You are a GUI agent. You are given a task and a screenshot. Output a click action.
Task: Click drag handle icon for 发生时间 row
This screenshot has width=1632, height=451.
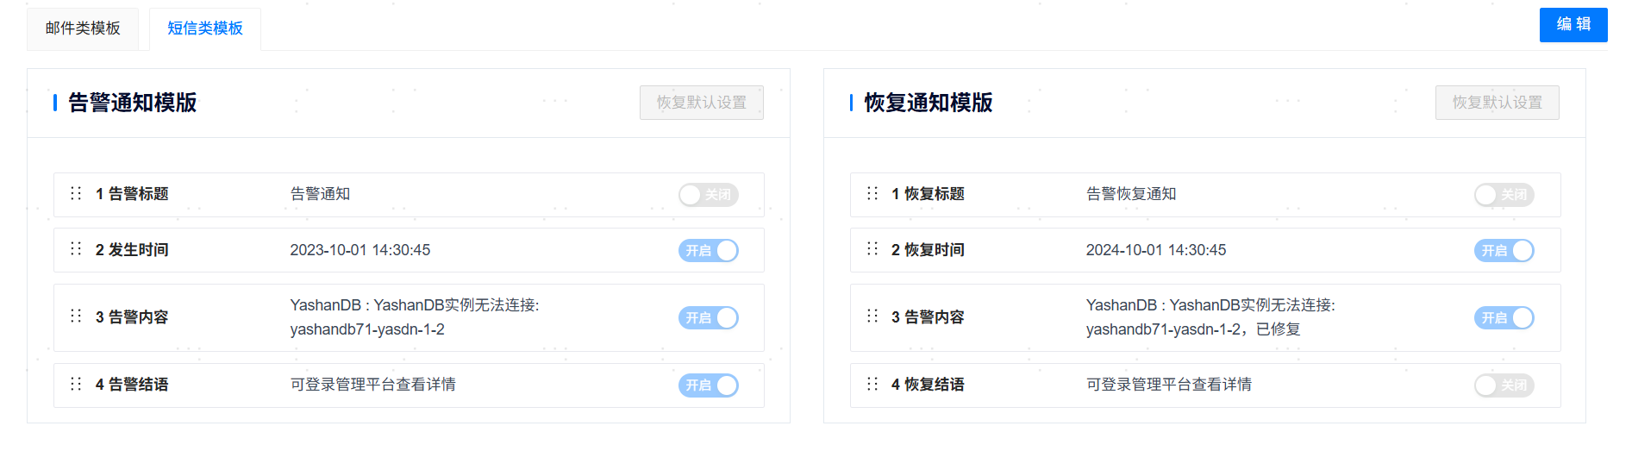[x=76, y=249]
